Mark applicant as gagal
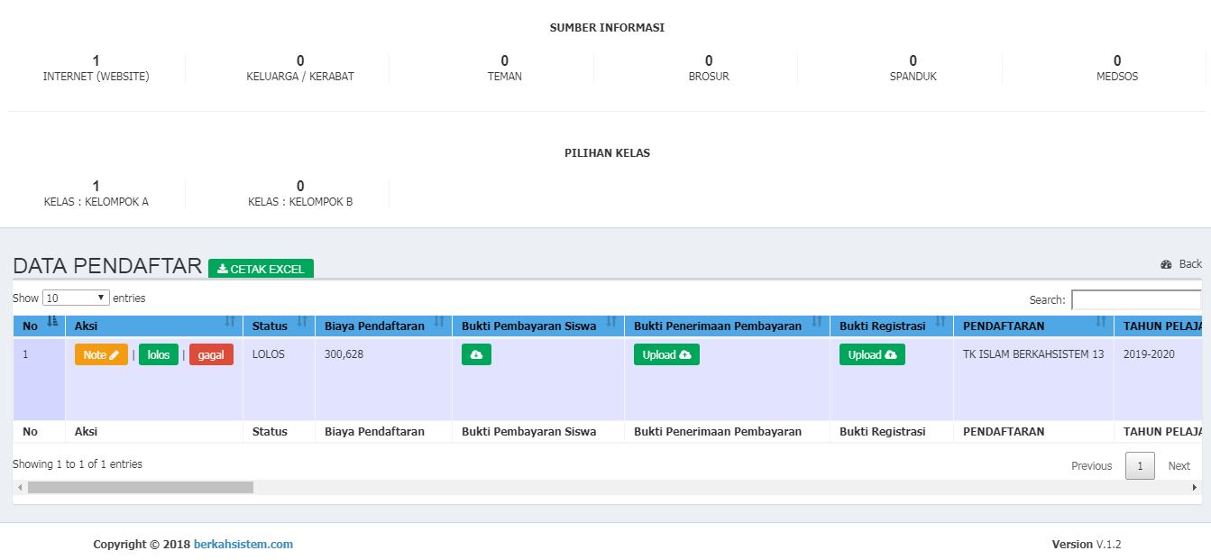Viewport: 1211px width, 560px height. click(x=211, y=354)
